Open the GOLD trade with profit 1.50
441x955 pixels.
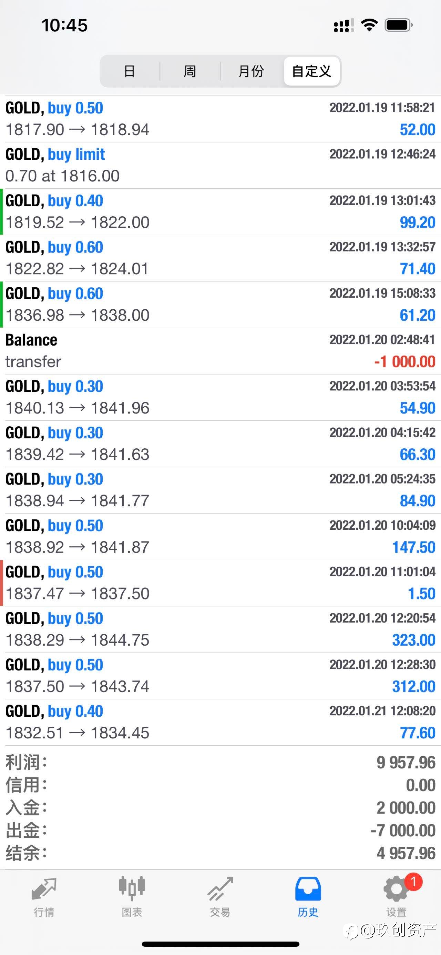click(220, 583)
